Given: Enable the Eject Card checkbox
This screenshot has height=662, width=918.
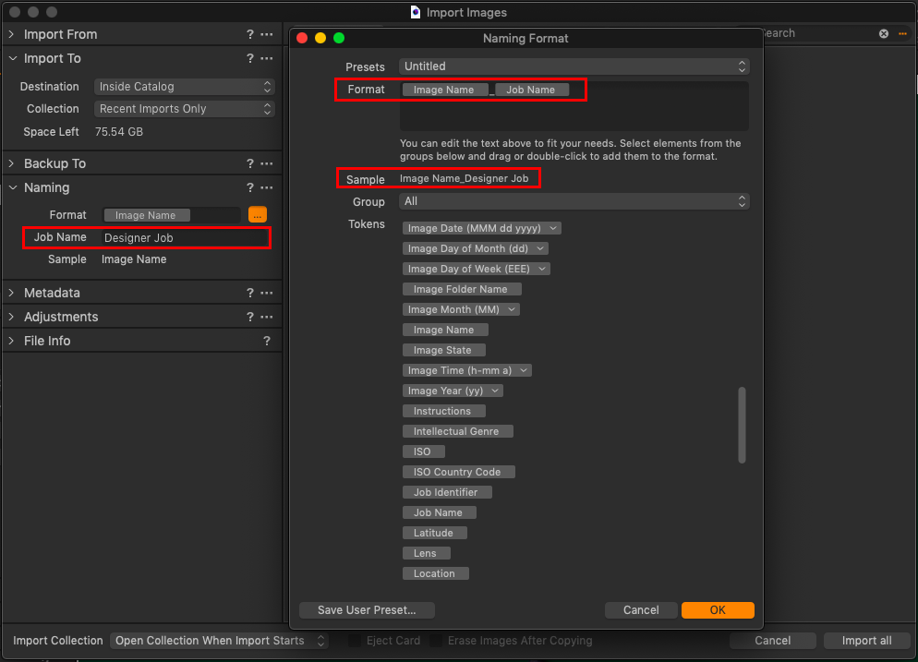Looking at the screenshot, I should tap(354, 640).
